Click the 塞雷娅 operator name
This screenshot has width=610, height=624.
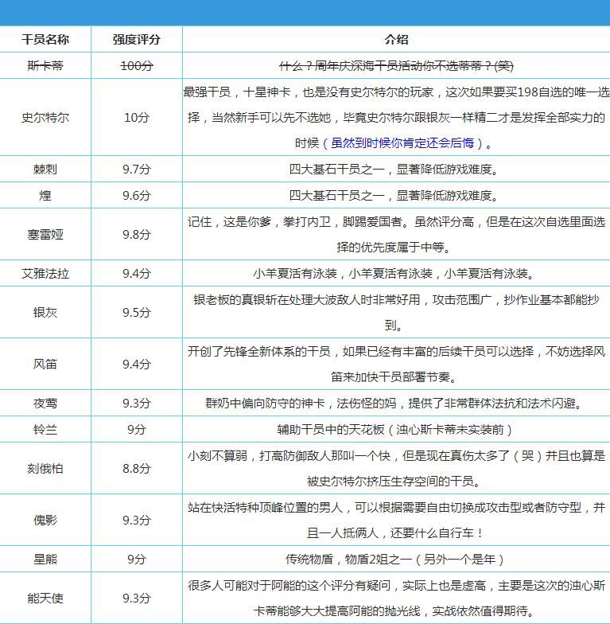click(45, 234)
